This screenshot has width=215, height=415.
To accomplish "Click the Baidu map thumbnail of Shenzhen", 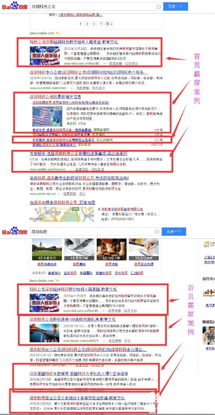I will coord(62,214).
